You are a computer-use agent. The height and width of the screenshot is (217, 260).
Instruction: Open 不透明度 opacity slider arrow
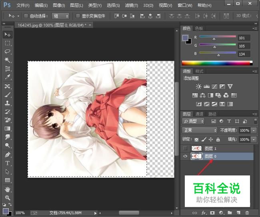coord(254,130)
